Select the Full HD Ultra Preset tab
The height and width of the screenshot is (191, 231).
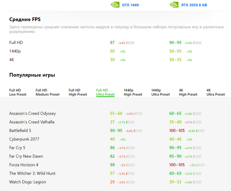pyautogui.click(x=105, y=92)
